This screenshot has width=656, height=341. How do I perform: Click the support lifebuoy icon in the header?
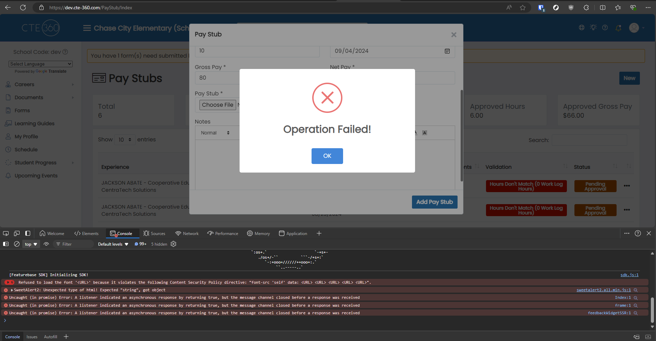pos(582,28)
